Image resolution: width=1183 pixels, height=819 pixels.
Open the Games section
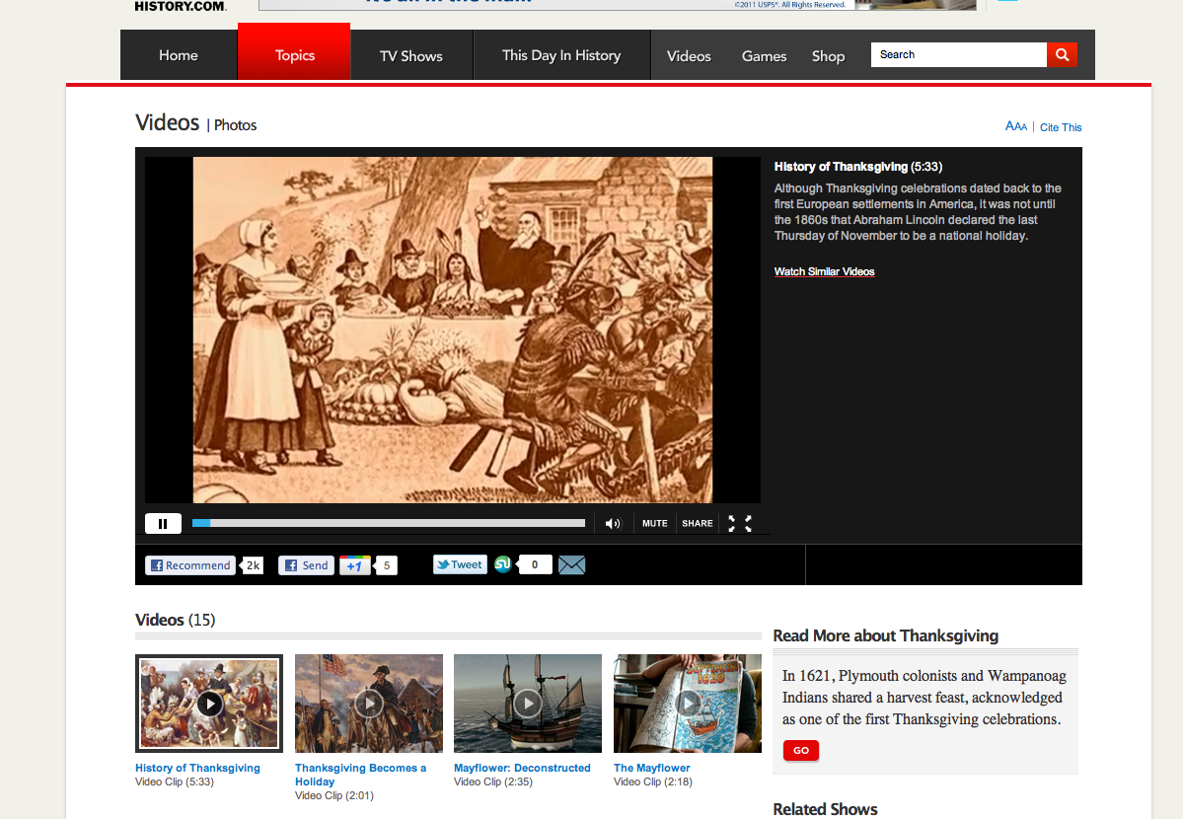coord(764,56)
